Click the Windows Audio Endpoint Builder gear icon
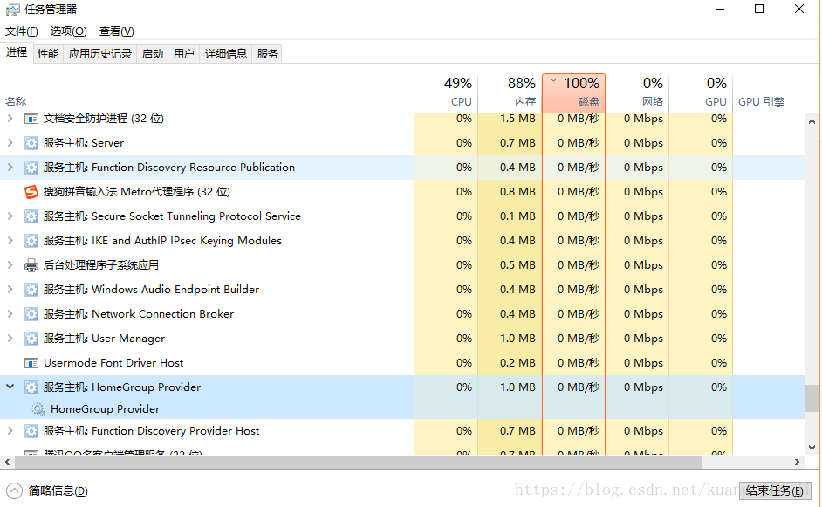The width and height of the screenshot is (822, 507). [x=31, y=290]
